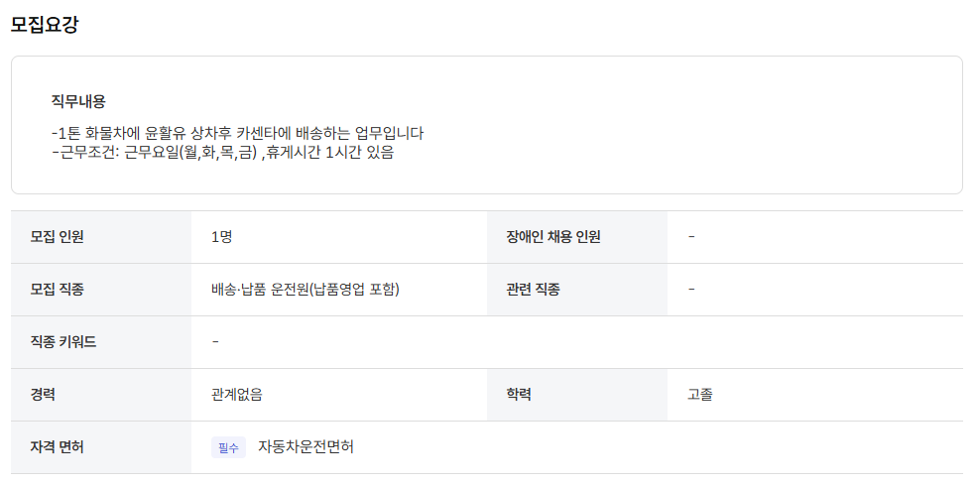Click the 근무조건 working days line
The width and height of the screenshot is (978, 486).
click(222, 152)
